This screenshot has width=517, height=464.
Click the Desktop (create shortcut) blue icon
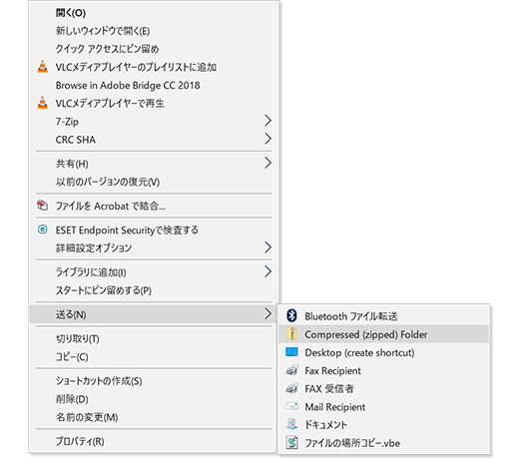[291, 352]
